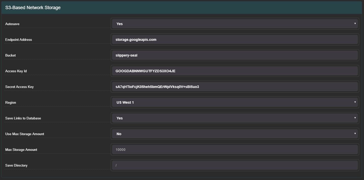Click the Use Max Storage Amount label

[x=25, y=134]
